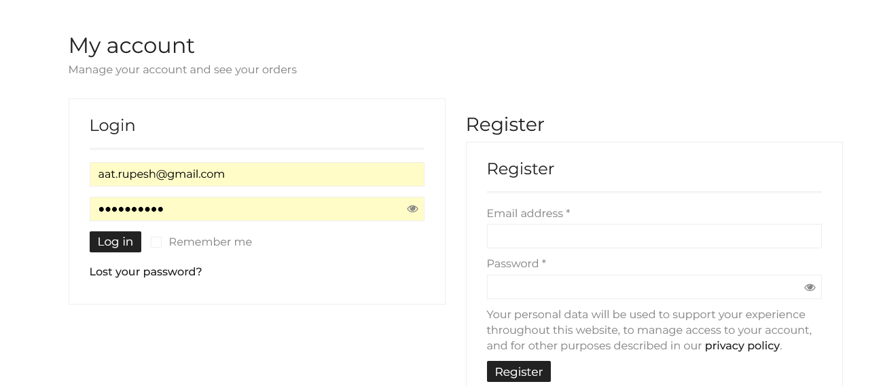Click the "Manage your account and see your orders" subtitle
The height and width of the screenshot is (386, 885).
pyautogui.click(x=182, y=70)
